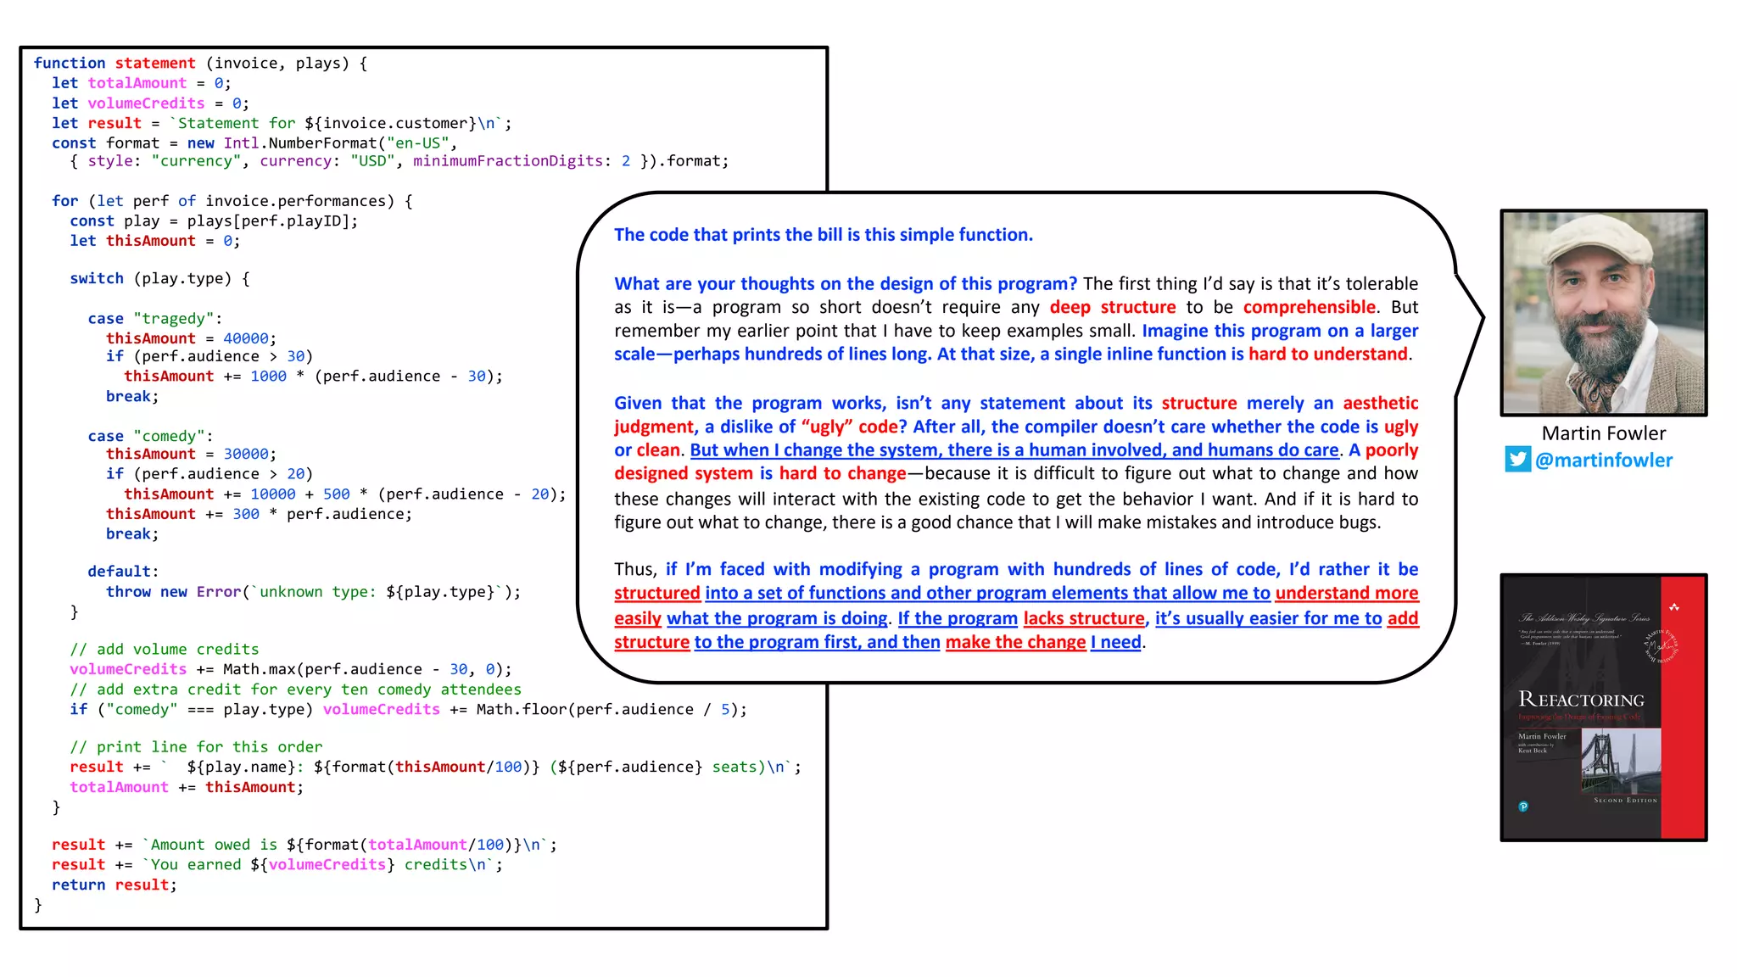Click the red 'lacks structure' underlined phrase
1737x977 pixels.
[1084, 618]
